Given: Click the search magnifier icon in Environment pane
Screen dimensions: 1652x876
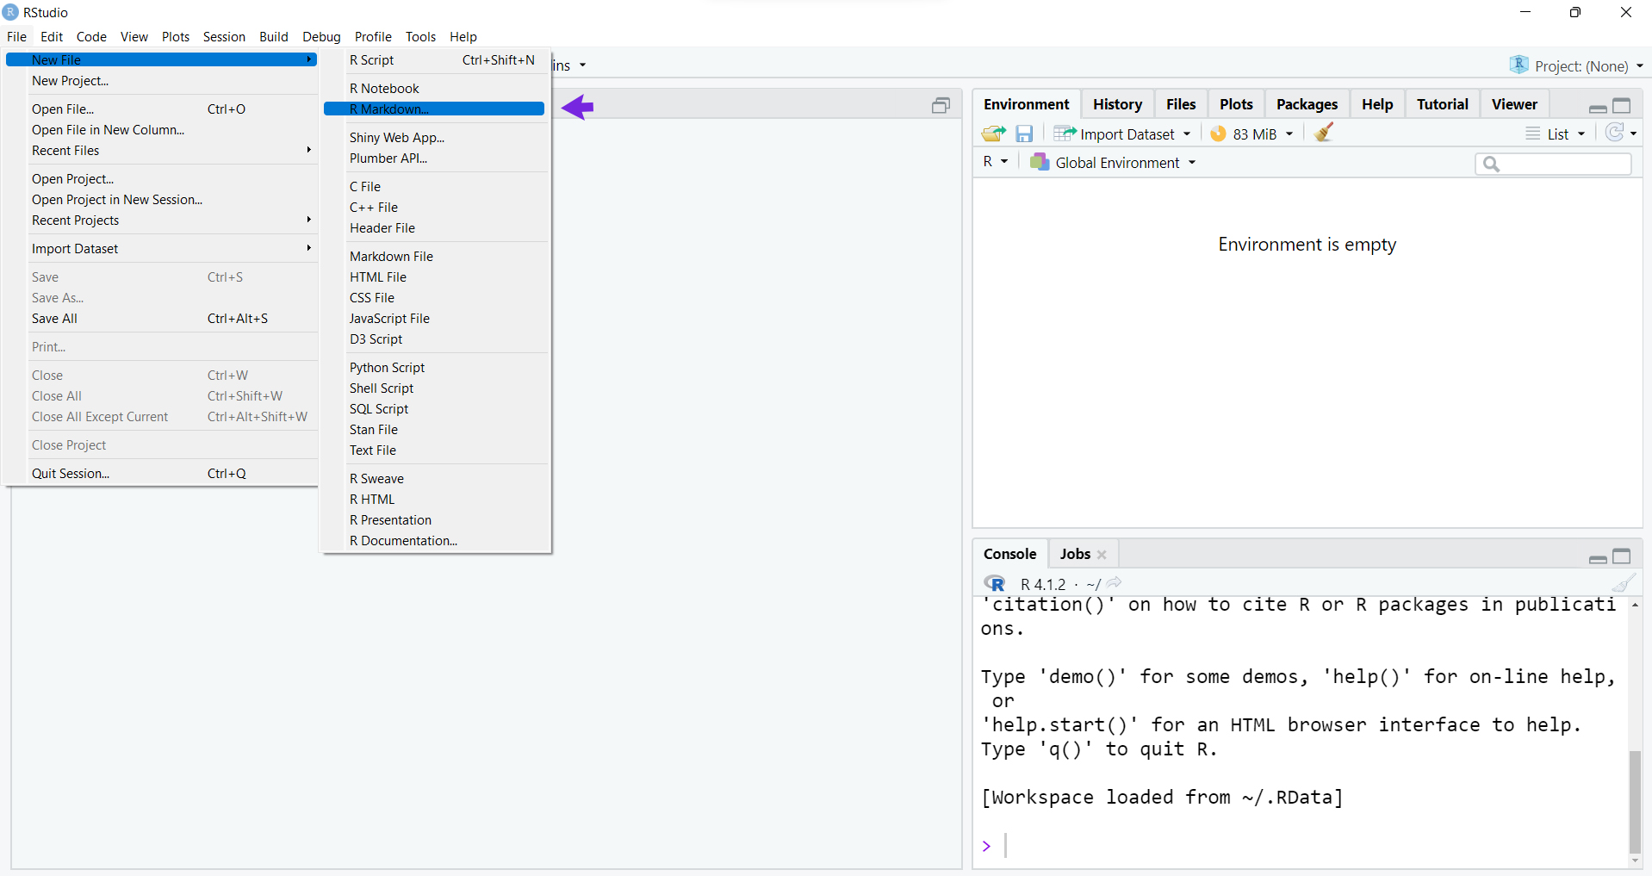Looking at the screenshot, I should coord(1492,164).
